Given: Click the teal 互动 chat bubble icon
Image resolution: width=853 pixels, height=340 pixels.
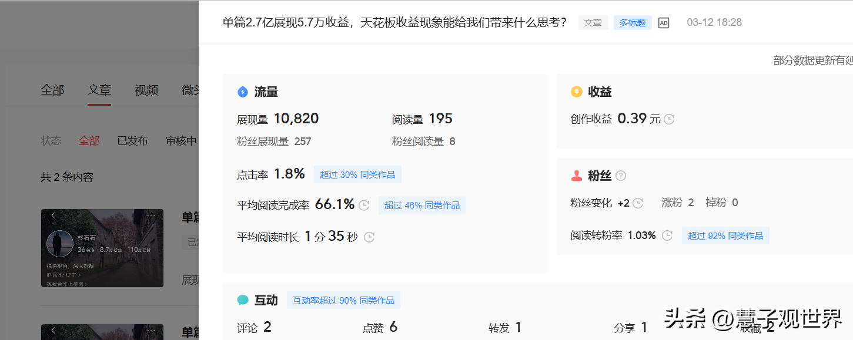Looking at the screenshot, I should coord(243,300).
